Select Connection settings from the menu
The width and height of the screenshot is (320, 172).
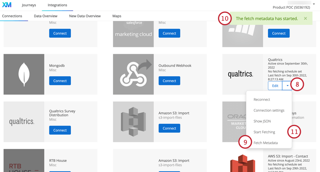[x=269, y=110]
